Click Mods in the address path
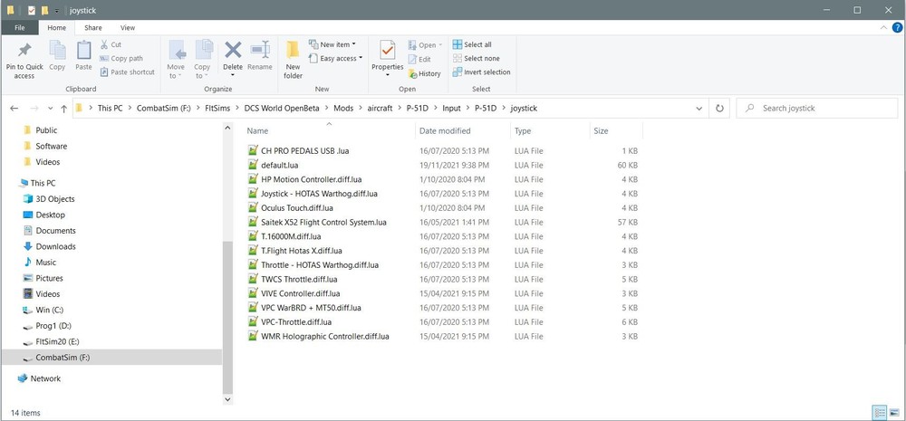 tap(343, 108)
